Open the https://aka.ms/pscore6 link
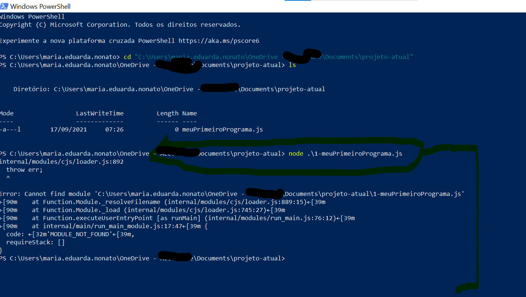The height and width of the screenshot is (297, 526). click(219, 41)
